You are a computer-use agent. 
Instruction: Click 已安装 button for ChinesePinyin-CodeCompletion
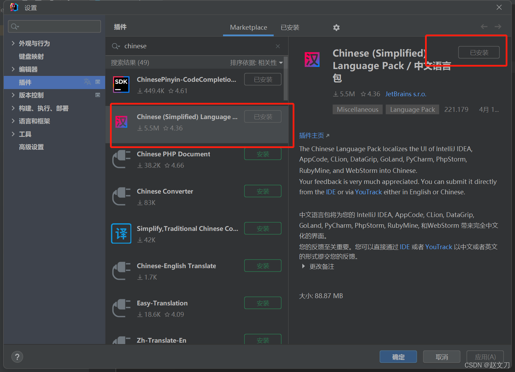pos(263,79)
